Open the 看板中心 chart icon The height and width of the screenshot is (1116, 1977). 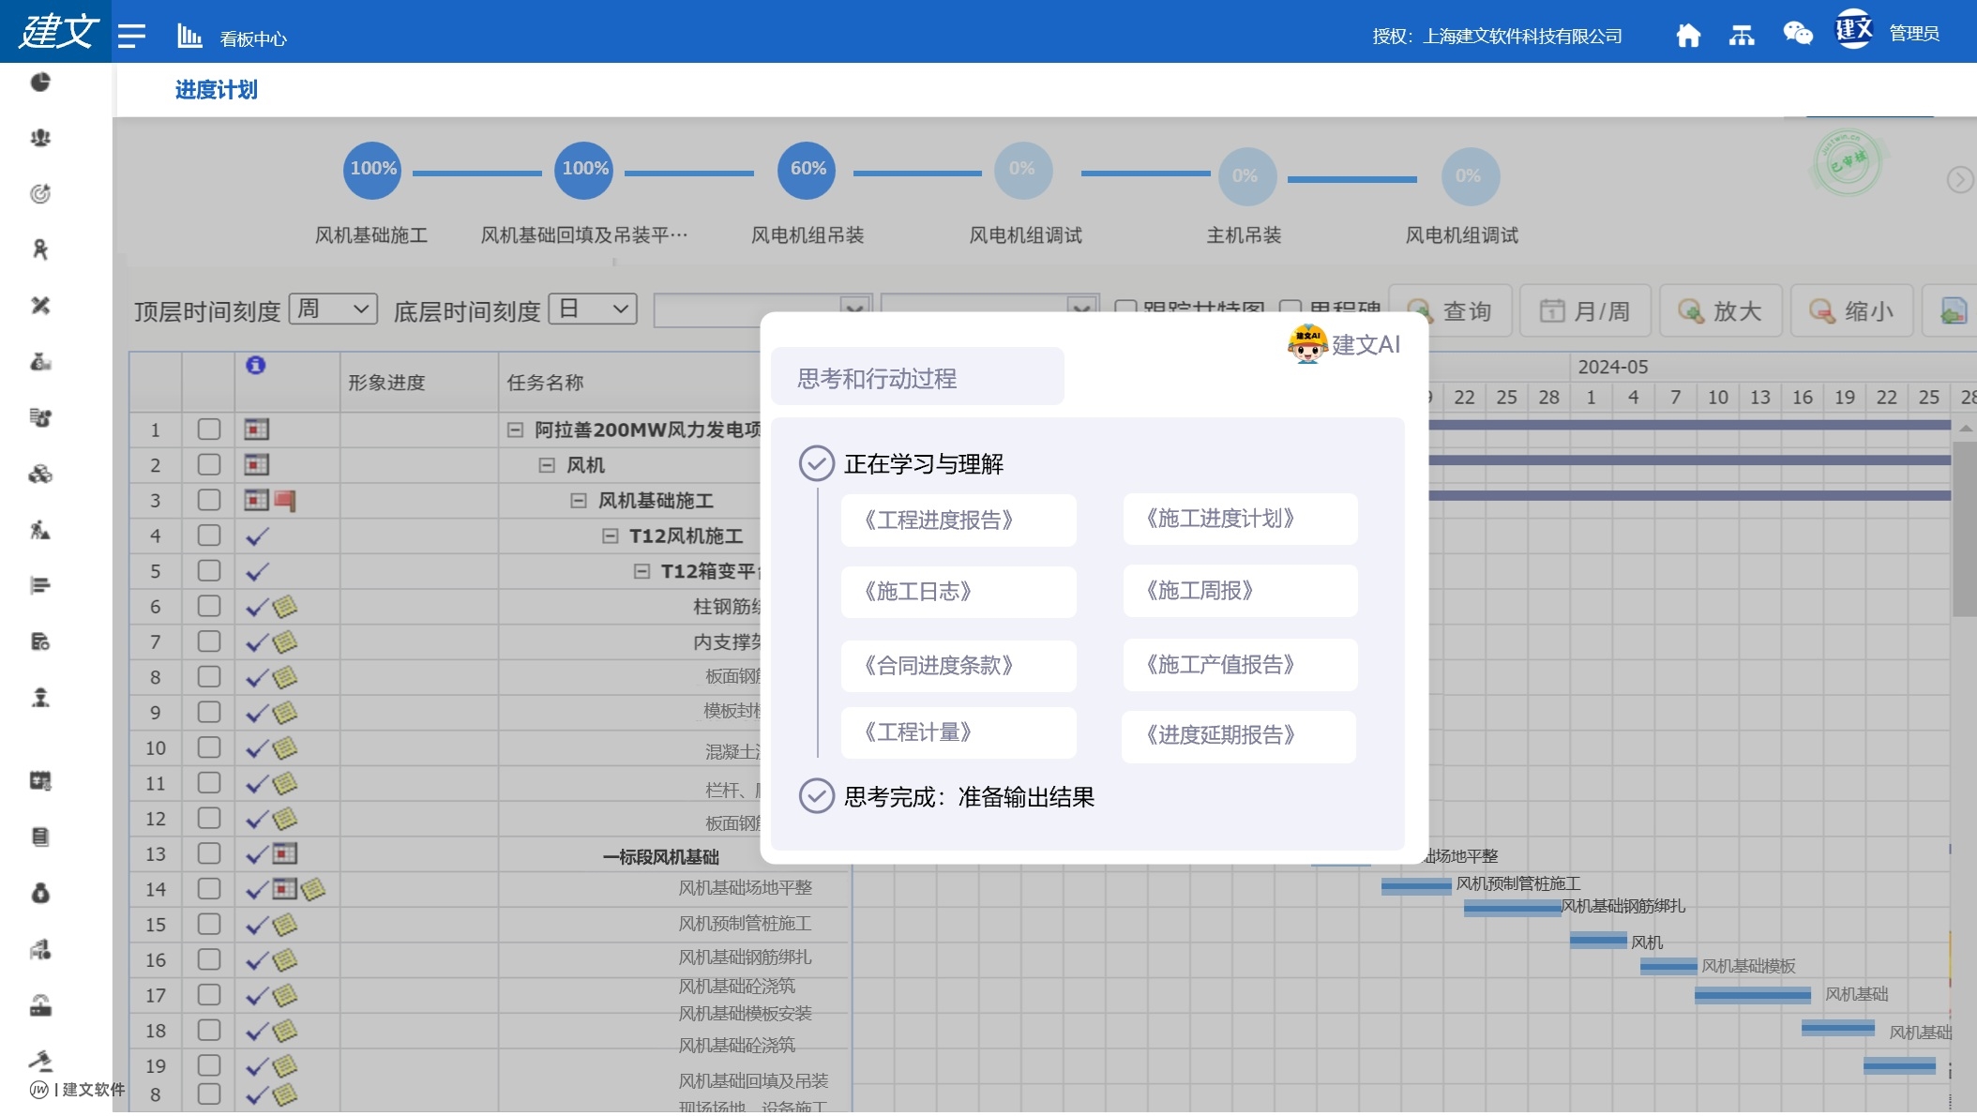tap(189, 37)
